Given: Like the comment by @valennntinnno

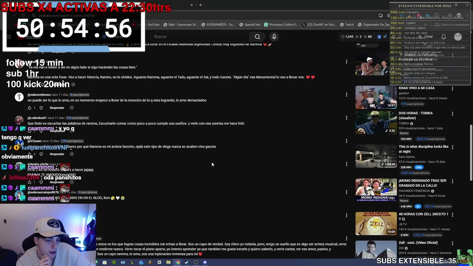Looking at the screenshot, I should point(30,108).
